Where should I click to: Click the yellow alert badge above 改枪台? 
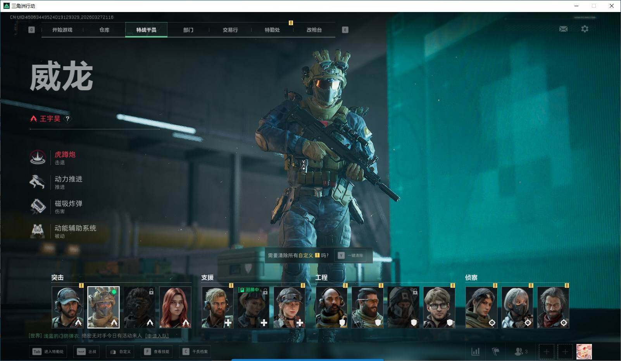pyautogui.click(x=291, y=23)
